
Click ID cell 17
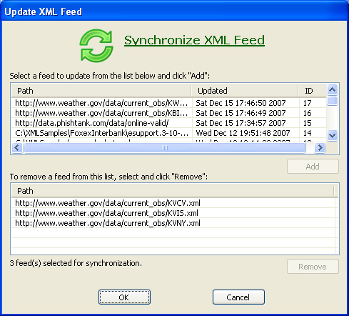(x=307, y=103)
